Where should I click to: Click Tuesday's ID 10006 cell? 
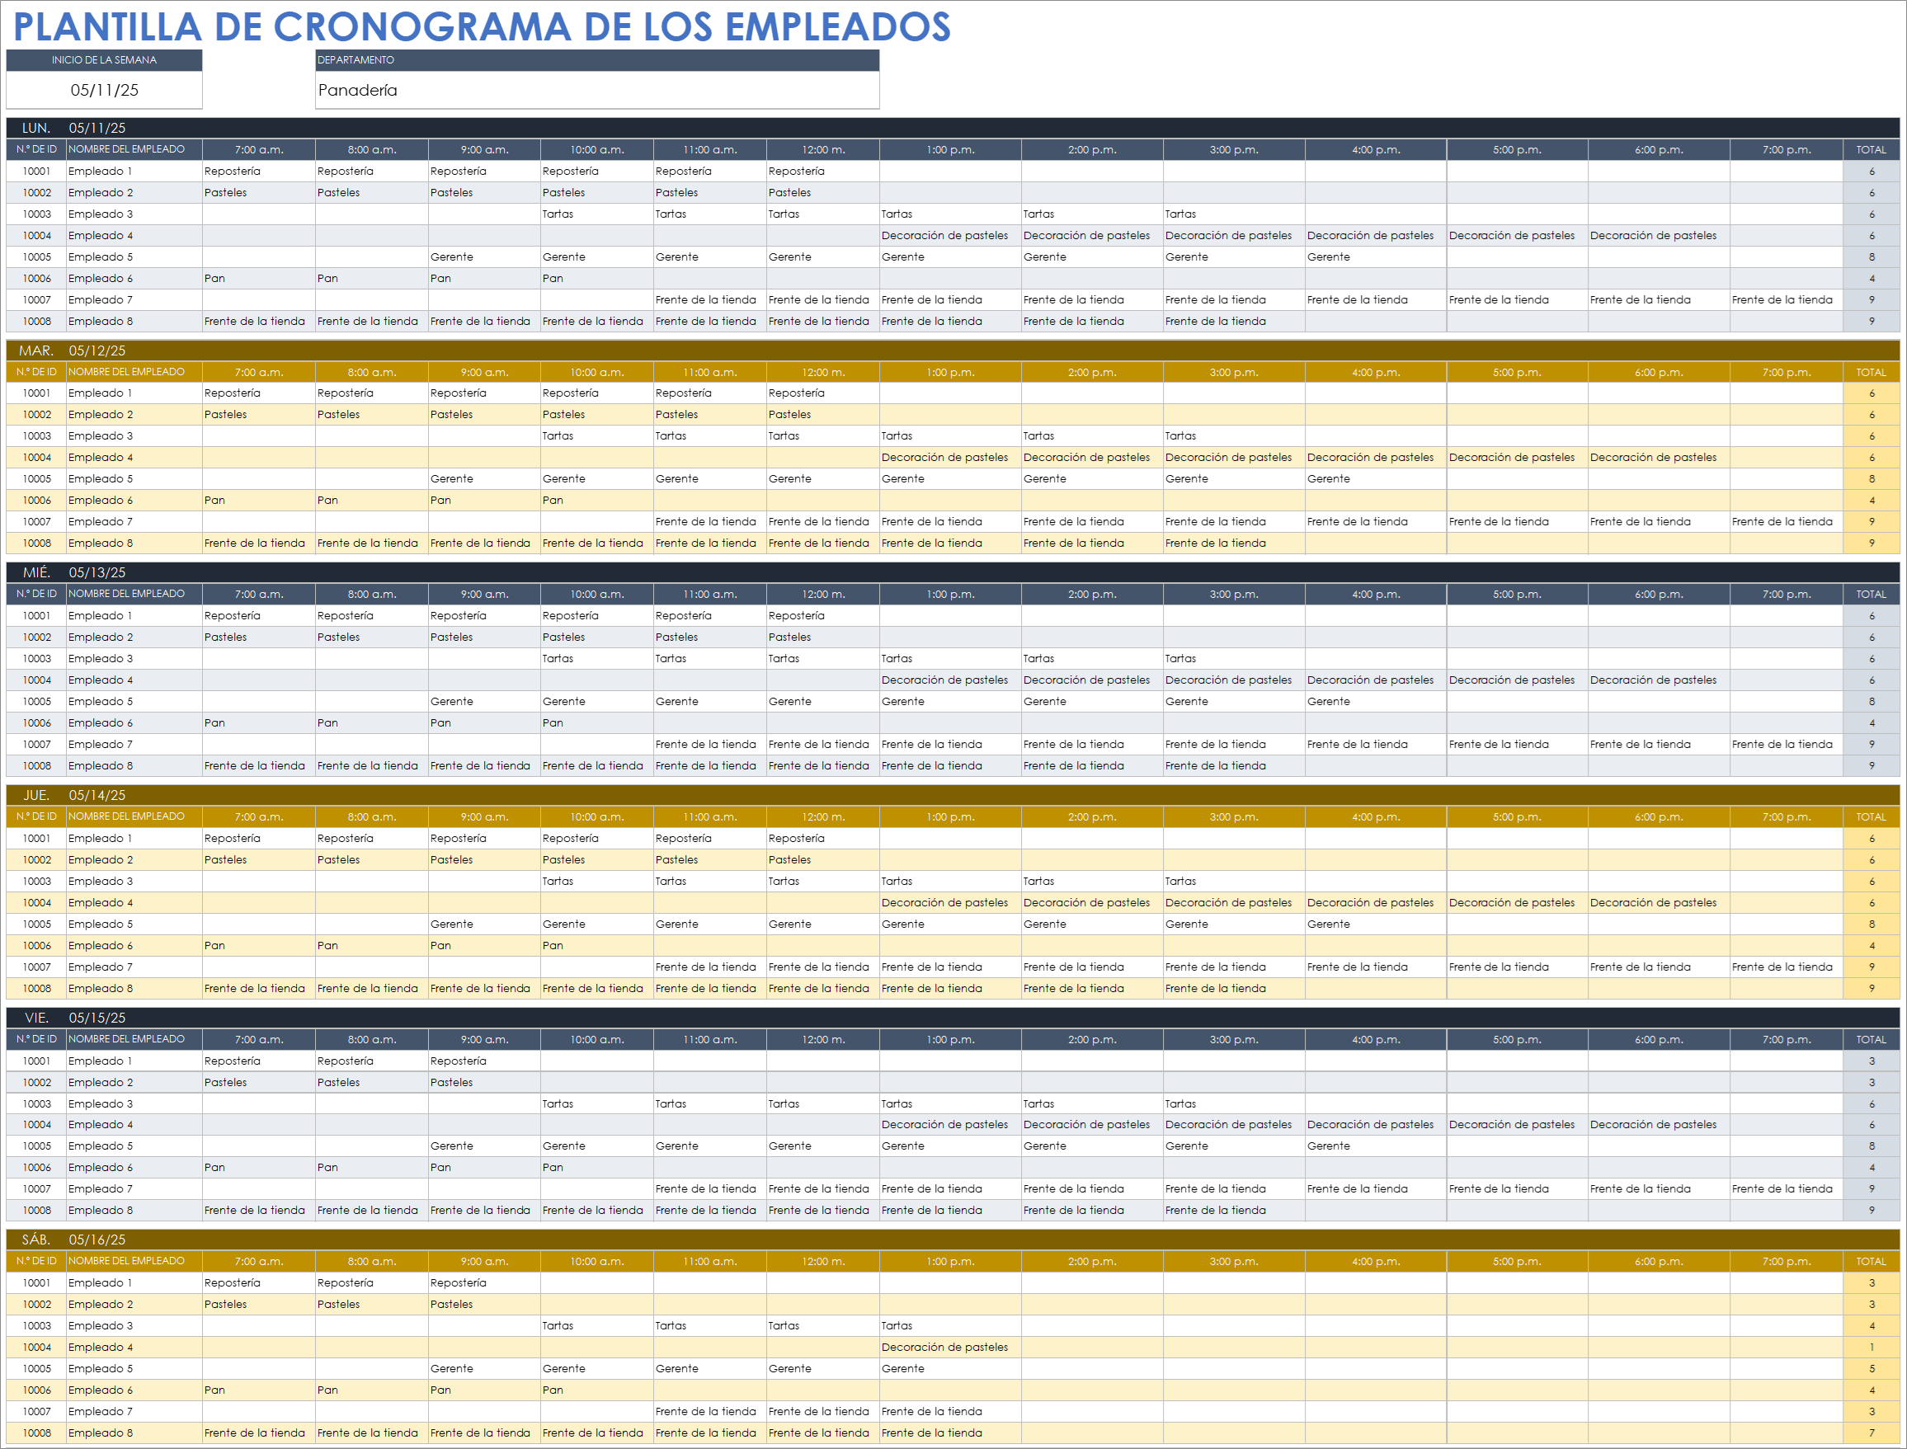pyautogui.click(x=36, y=501)
